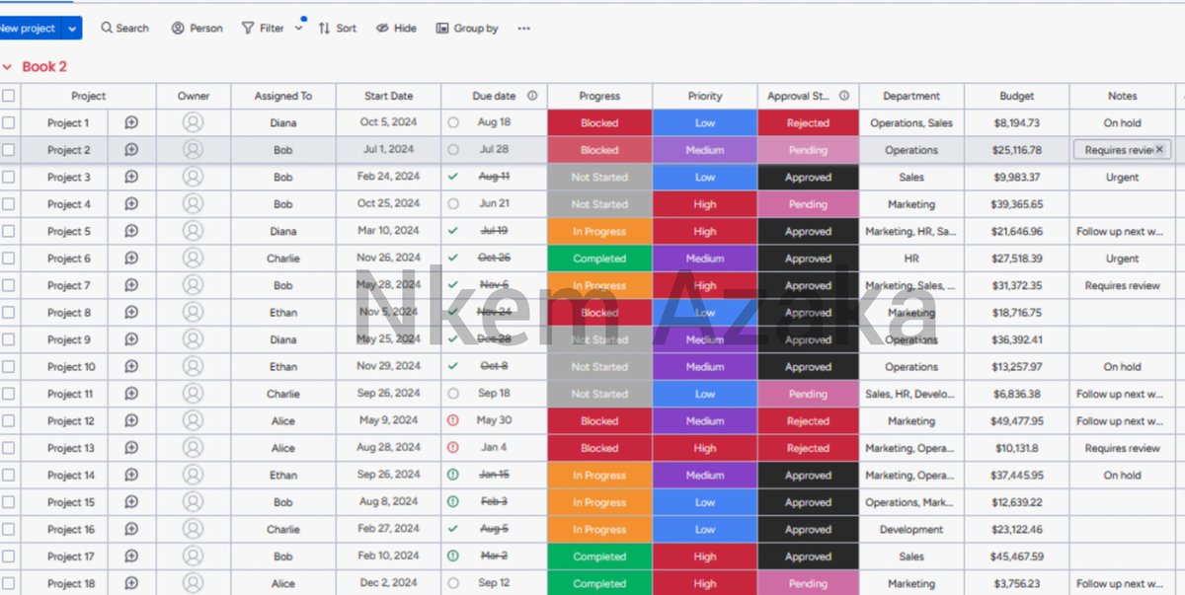Click Project 14 notes cell On hold
The height and width of the screenshot is (595, 1185).
coord(1122,475)
